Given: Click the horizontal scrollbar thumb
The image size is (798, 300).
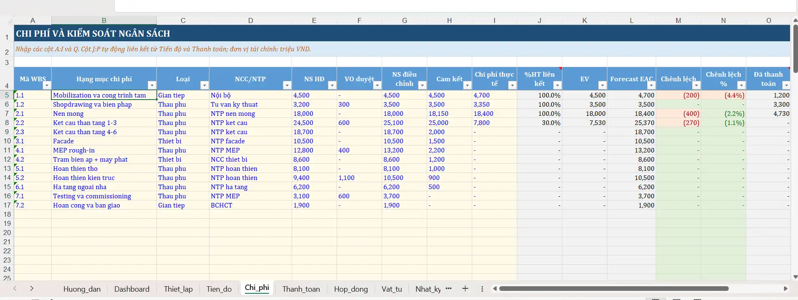Looking at the screenshot, I should tap(613, 288).
